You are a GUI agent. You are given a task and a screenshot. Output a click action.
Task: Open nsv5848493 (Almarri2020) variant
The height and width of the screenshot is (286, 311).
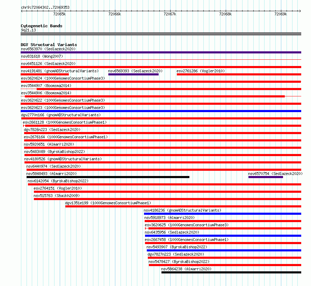pos(51,174)
